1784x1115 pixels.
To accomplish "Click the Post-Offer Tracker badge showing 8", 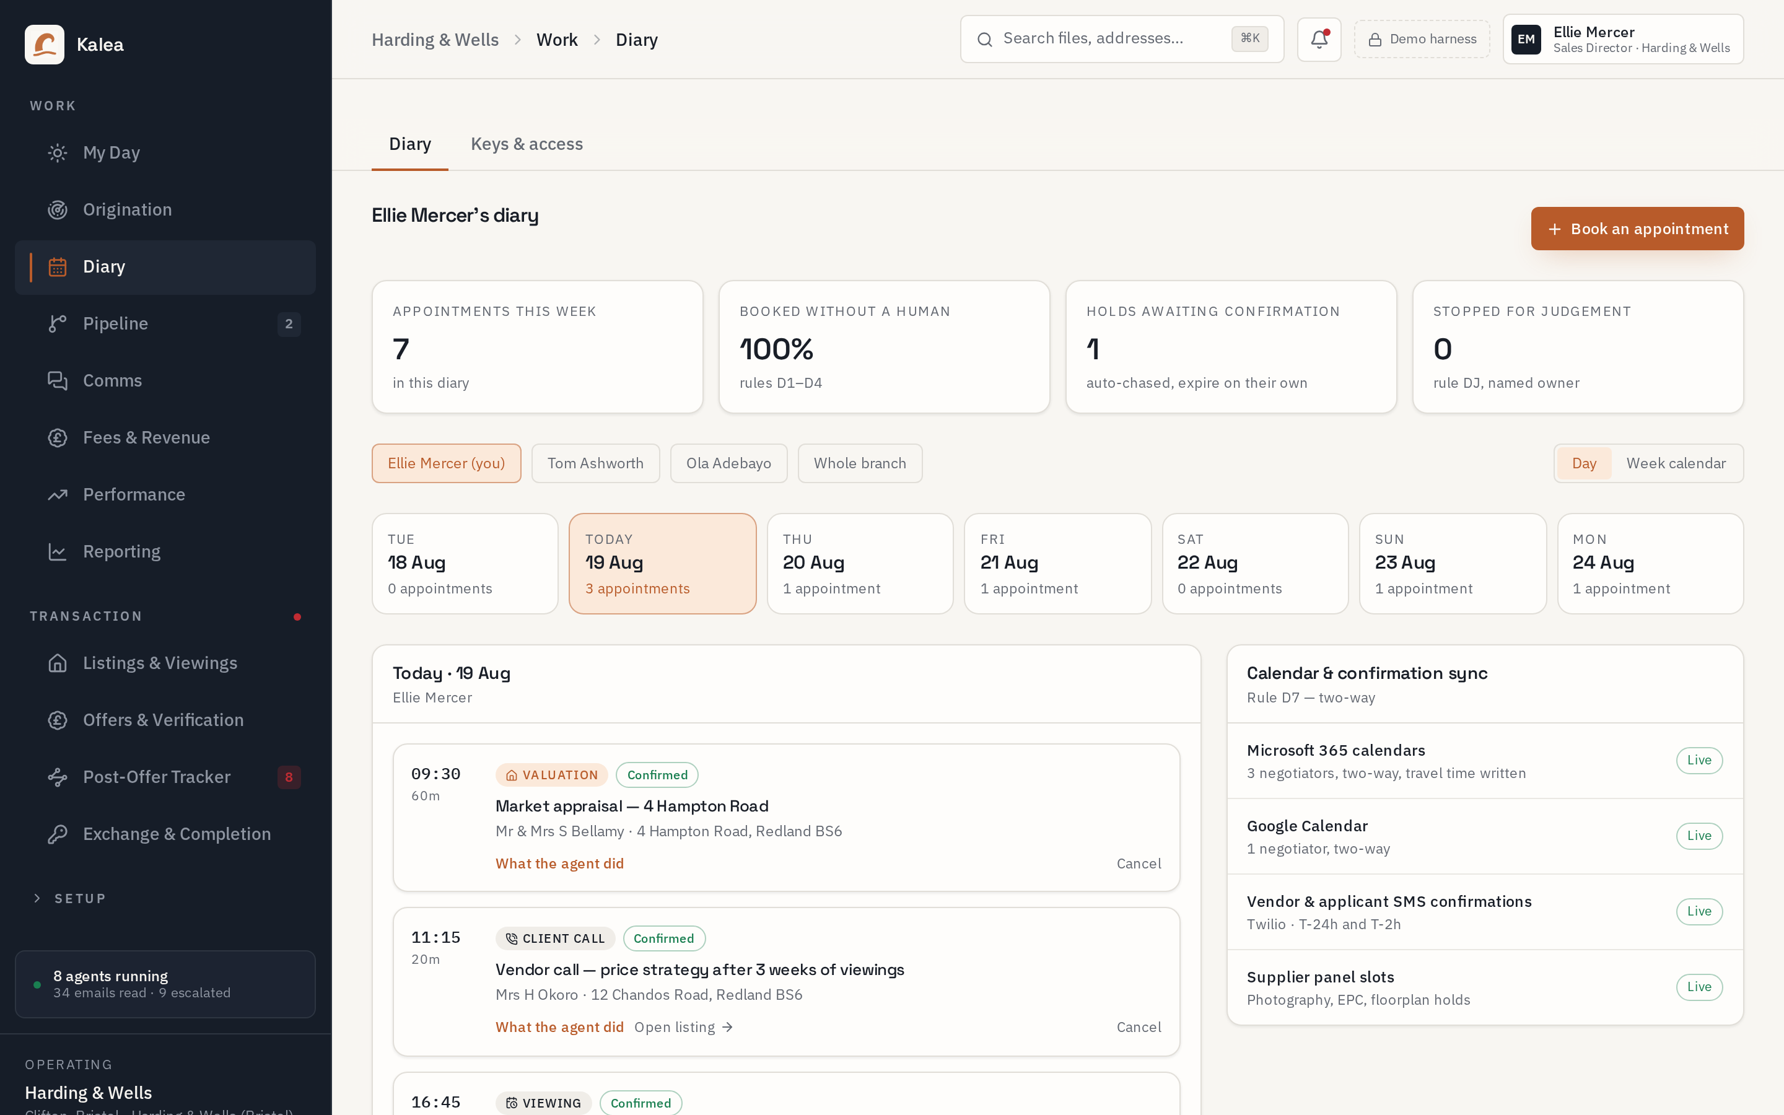I will (x=289, y=777).
